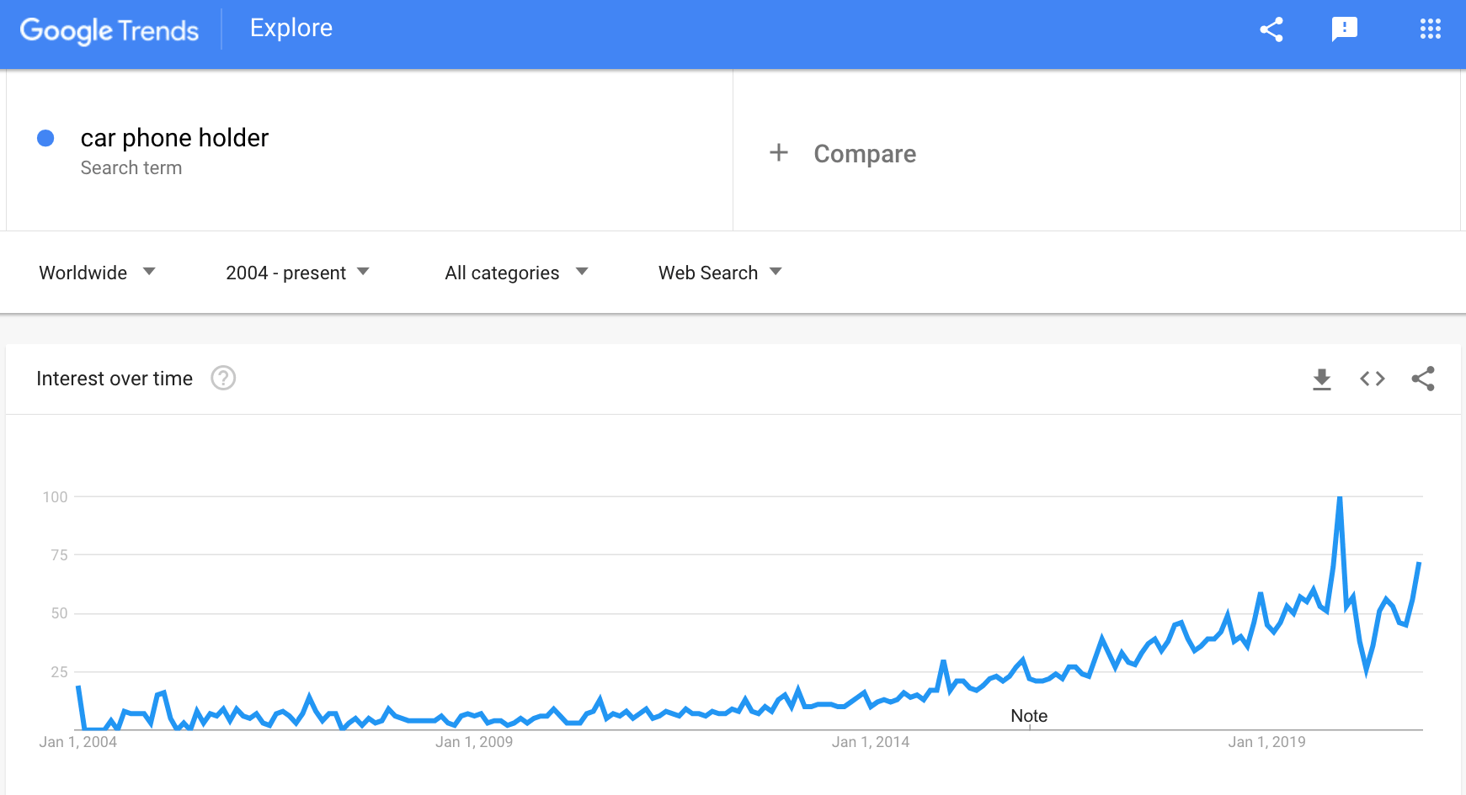Share the Interest over time chart
The height and width of the screenshot is (795, 1466).
1423,379
